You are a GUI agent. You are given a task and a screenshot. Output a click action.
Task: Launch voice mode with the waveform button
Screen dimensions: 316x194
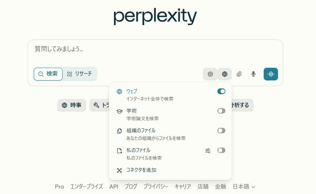(271, 74)
